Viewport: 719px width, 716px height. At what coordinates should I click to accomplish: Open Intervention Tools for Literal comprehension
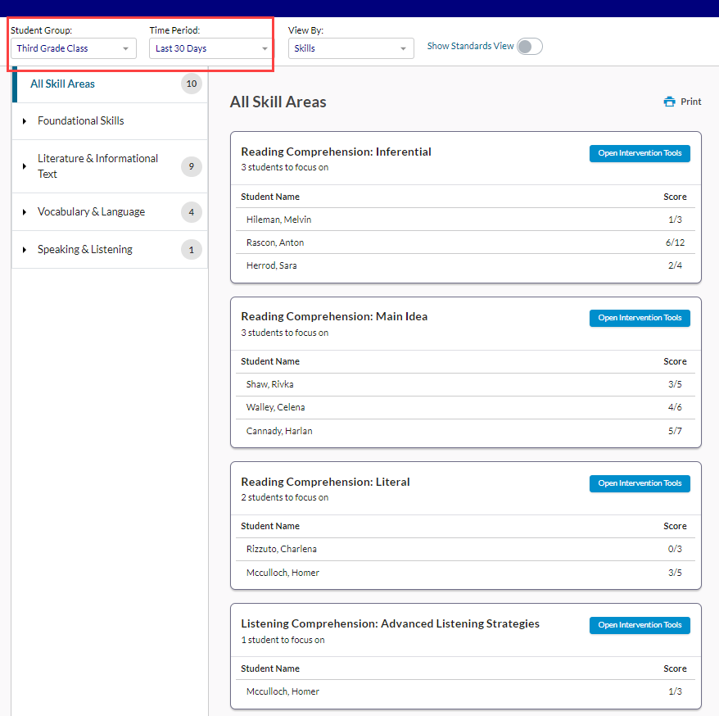click(x=640, y=483)
